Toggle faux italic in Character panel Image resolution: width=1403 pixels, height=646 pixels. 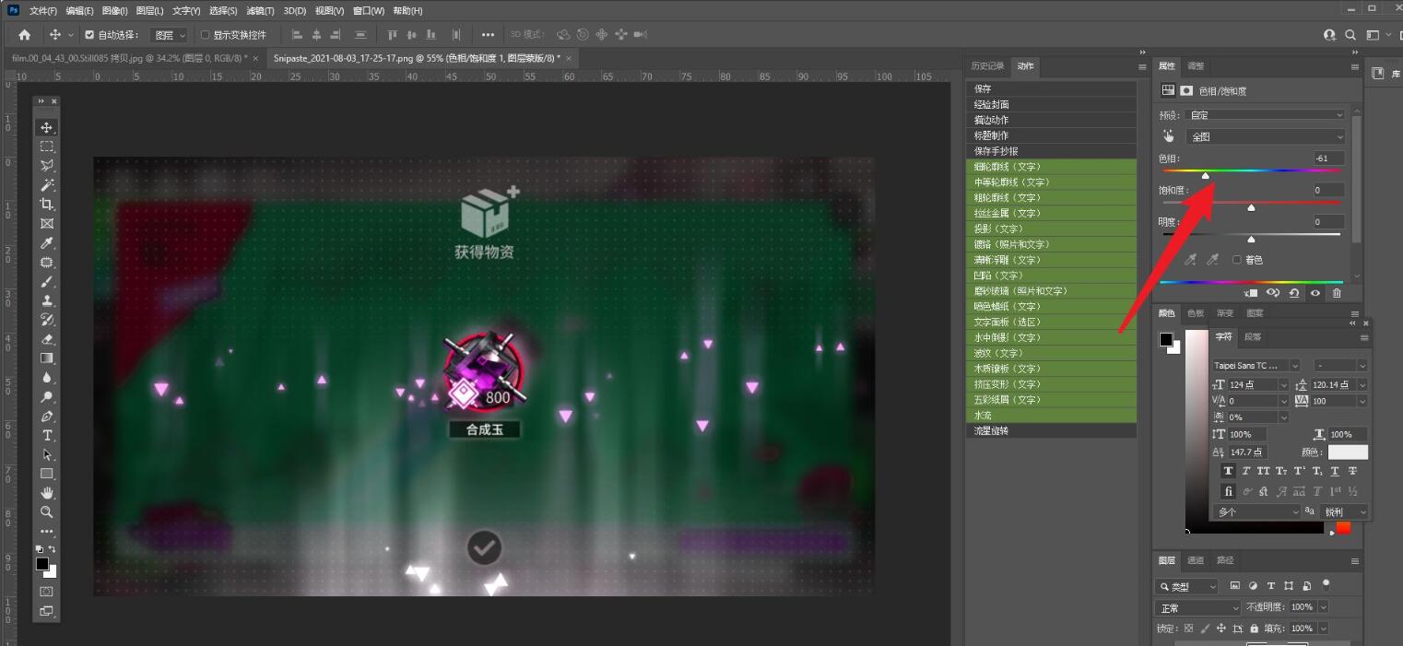1246,471
